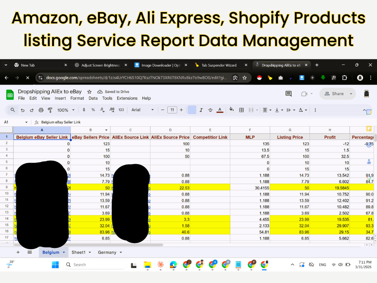Screen dimensions: 377x283
Task: Toggle strikethrough formatting
Action: click(x=210, y=110)
